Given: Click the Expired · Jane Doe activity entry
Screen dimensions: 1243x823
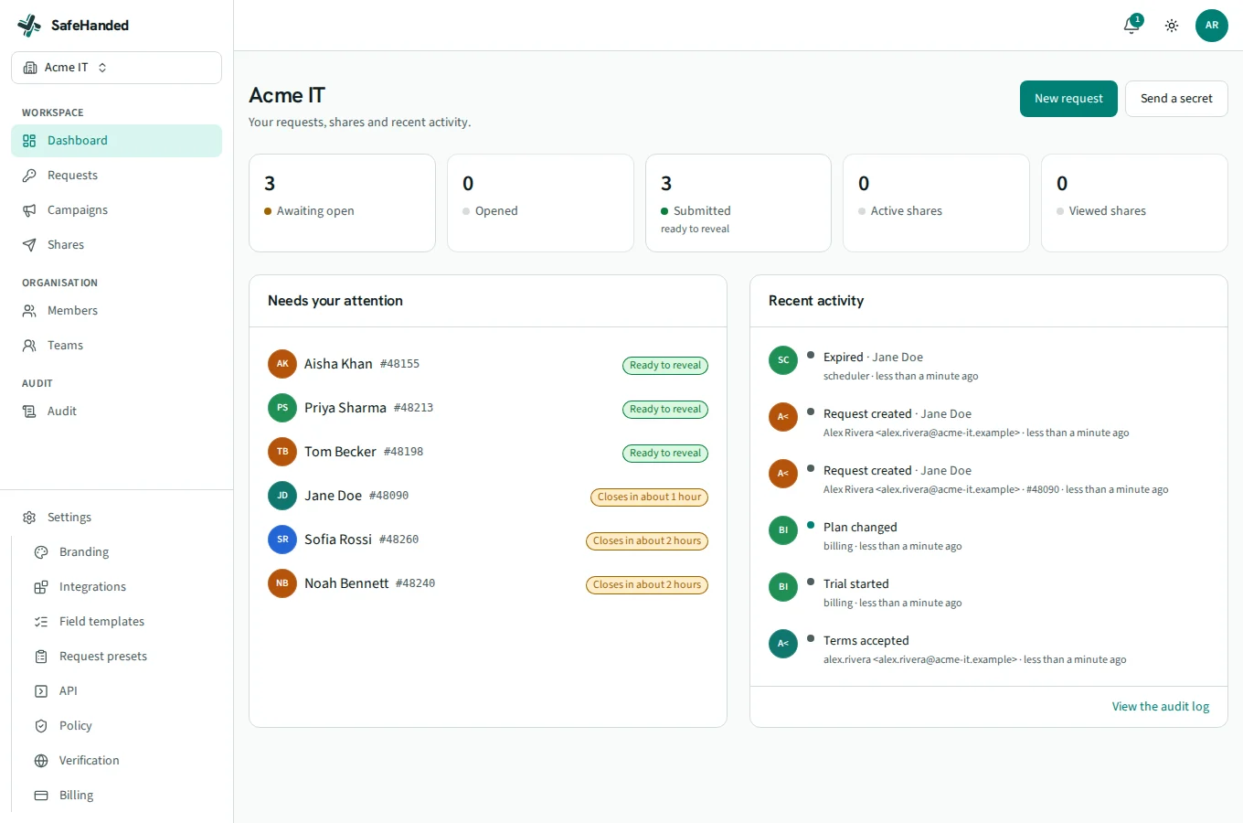Looking at the screenshot, I should (989, 366).
